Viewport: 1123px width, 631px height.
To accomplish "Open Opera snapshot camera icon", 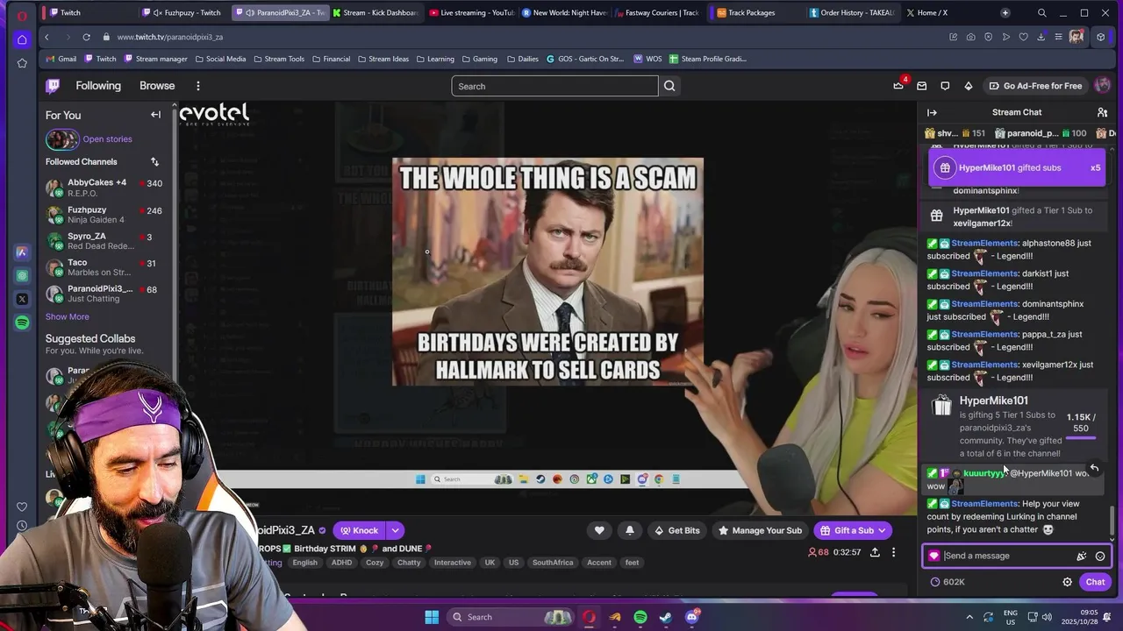I will 970,37.
